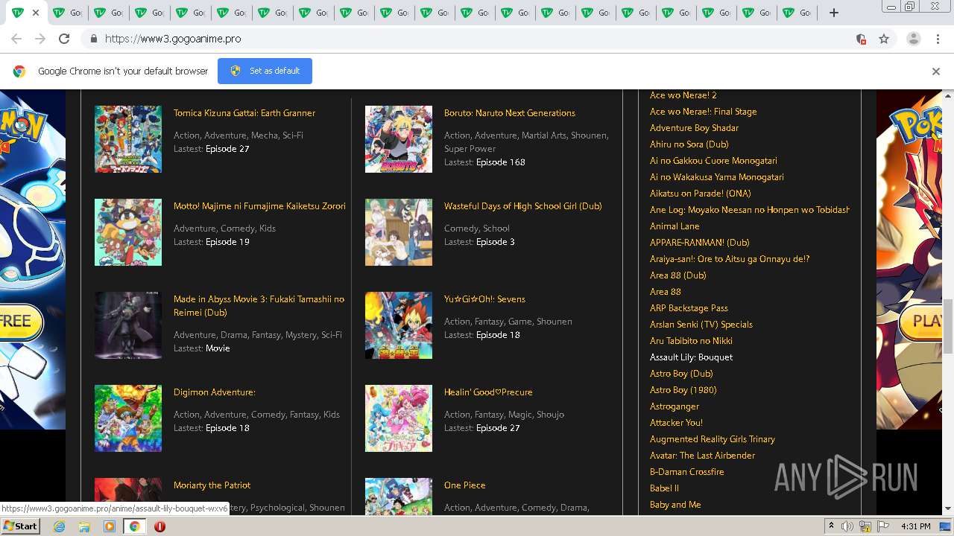Open Healin' Good♡Precure title link
Screen dimensions: 954x536
488,392
